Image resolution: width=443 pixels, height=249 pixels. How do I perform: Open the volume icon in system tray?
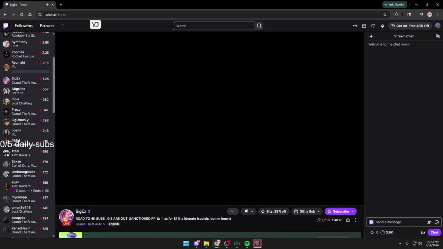tap(420, 243)
